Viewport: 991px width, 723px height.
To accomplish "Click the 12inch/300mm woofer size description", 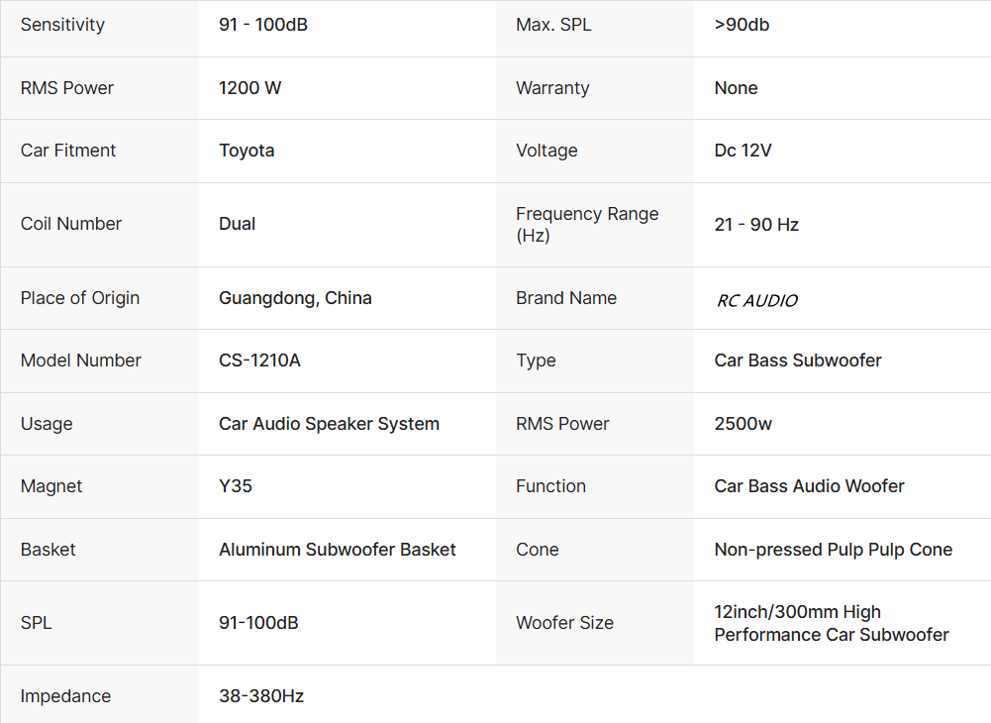I will click(831, 623).
